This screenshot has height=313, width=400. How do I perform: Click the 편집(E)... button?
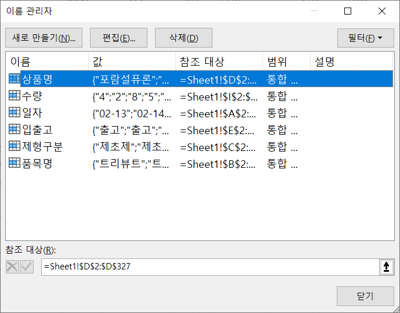[x=118, y=38]
